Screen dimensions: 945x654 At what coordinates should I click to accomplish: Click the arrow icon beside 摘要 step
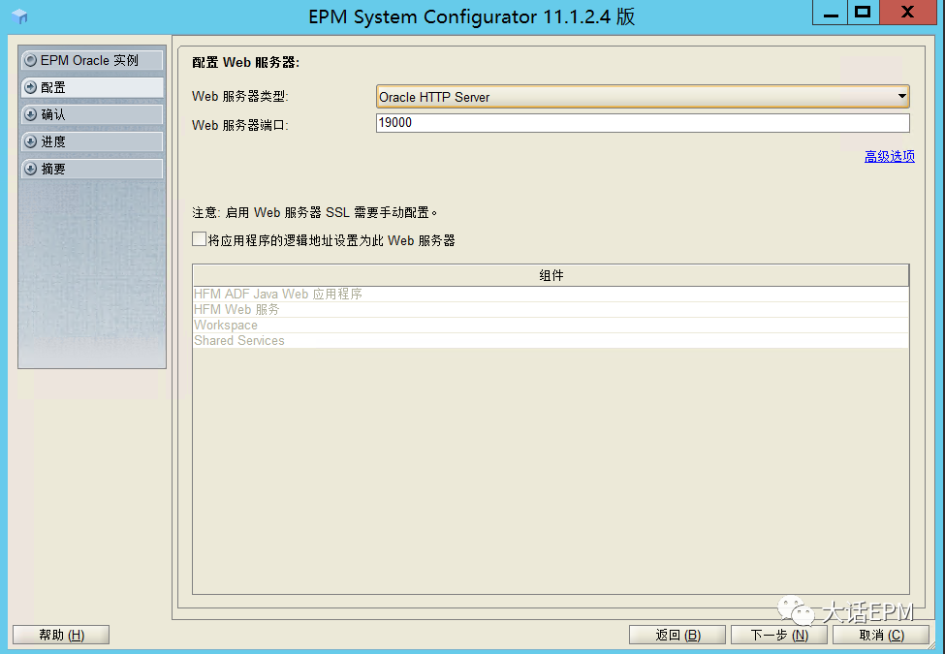(30, 169)
